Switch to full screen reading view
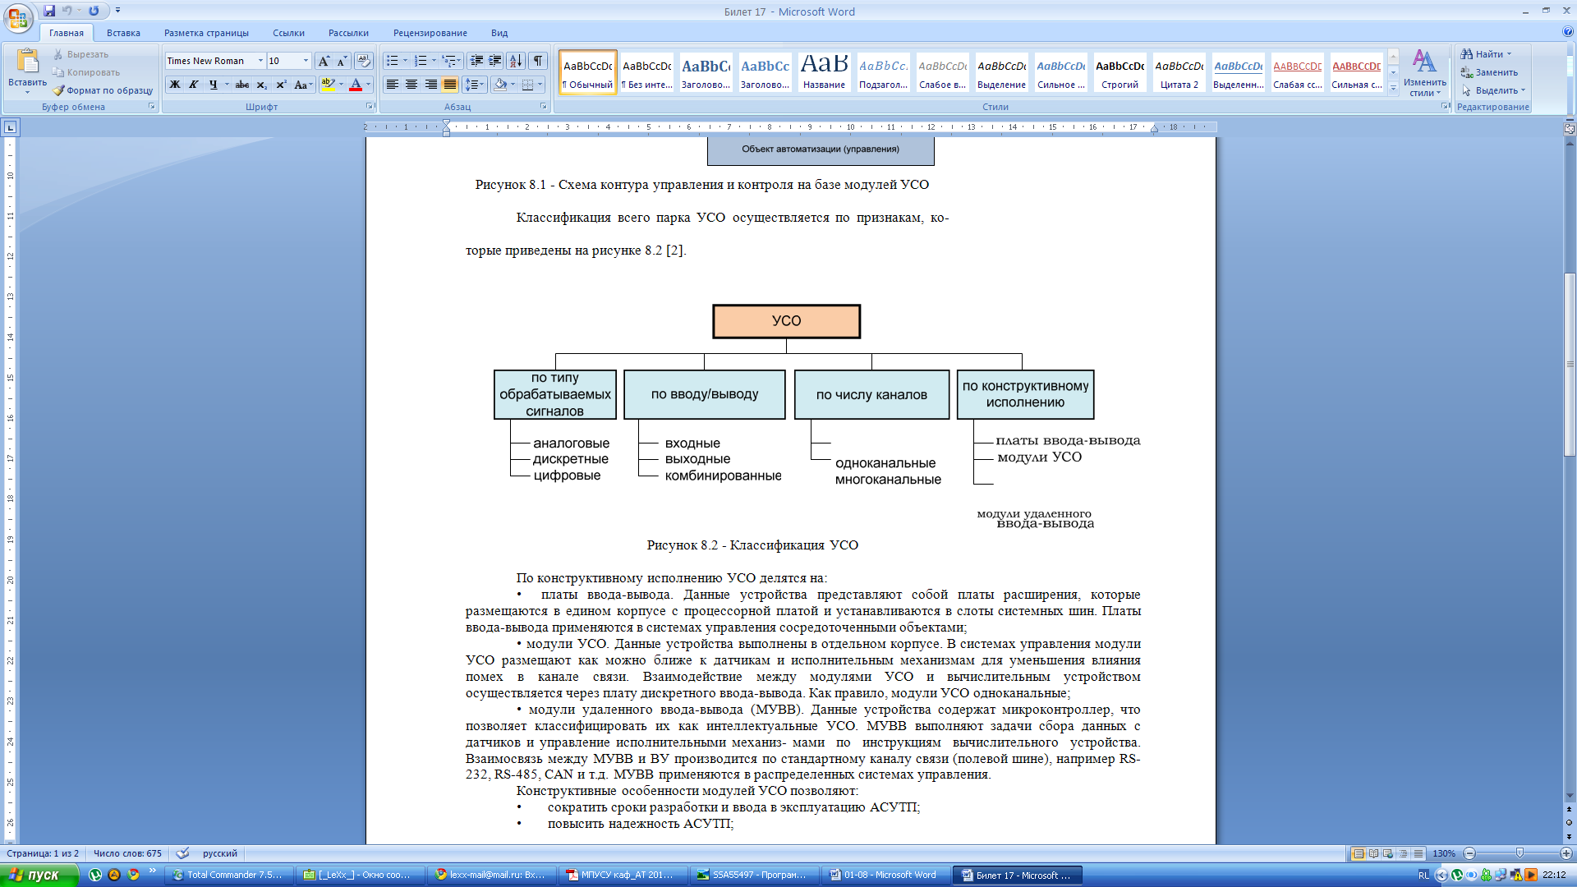 pos(1373,854)
